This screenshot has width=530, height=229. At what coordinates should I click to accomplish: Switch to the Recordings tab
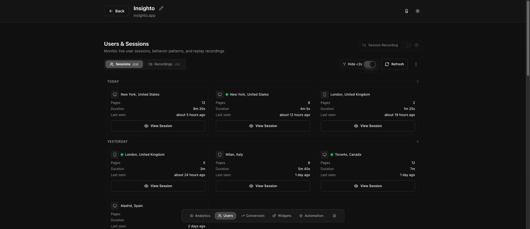pos(164,64)
